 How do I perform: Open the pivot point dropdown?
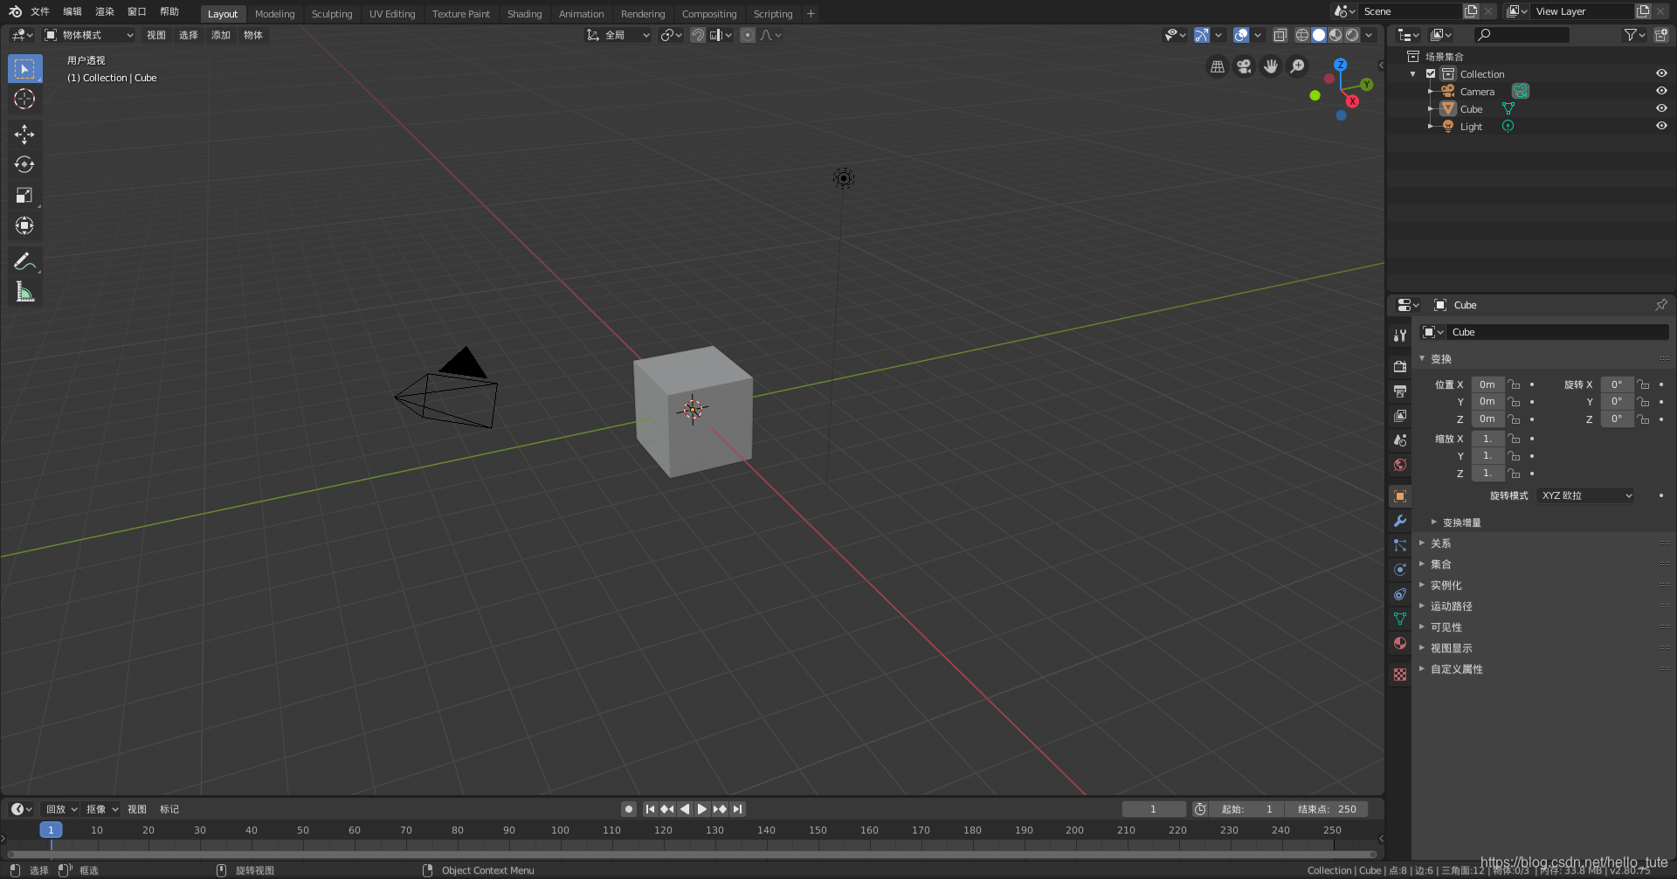tap(671, 35)
